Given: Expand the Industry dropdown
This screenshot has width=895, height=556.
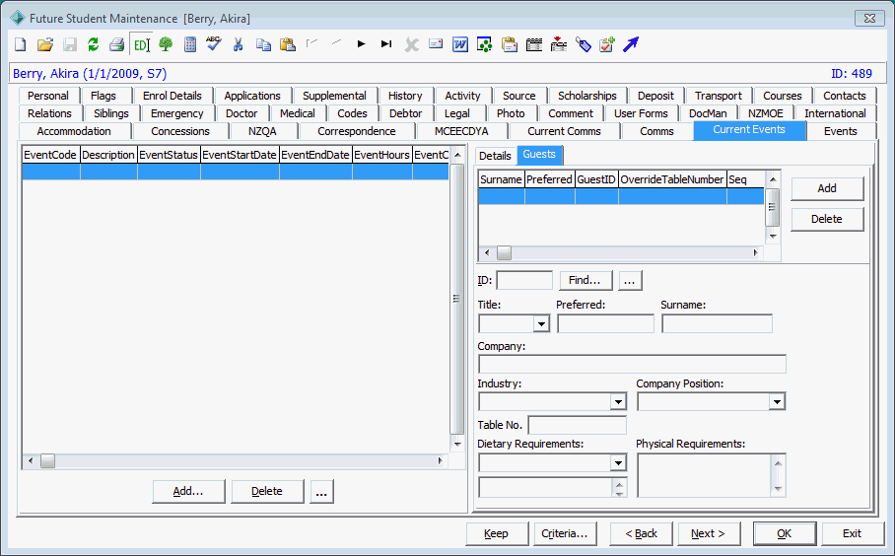Looking at the screenshot, I should click(x=618, y=402).
